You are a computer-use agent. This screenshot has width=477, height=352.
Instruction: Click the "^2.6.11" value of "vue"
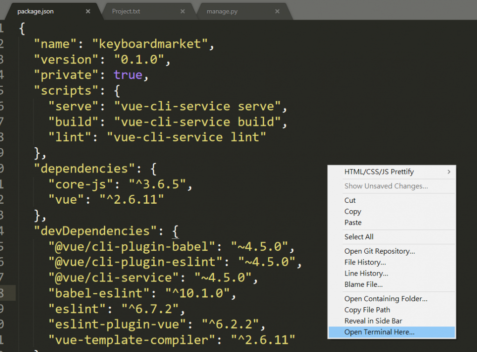click(132, 200)
